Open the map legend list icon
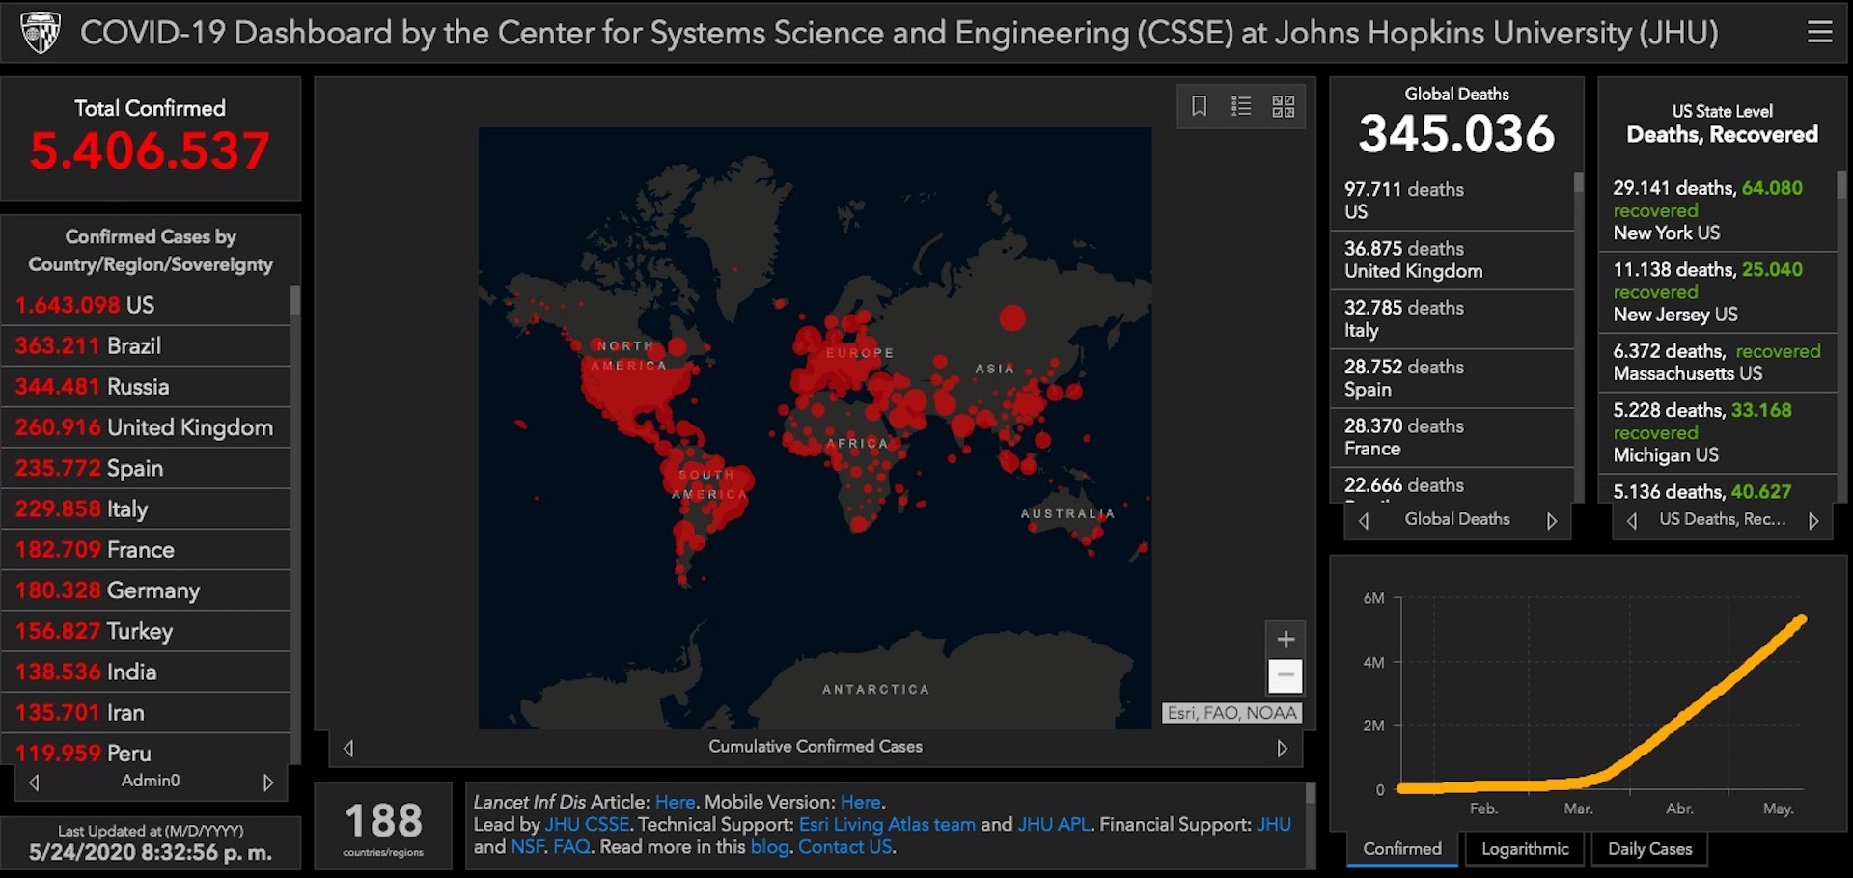This screenshot has height=878, width=1853. click(1241, 106)
